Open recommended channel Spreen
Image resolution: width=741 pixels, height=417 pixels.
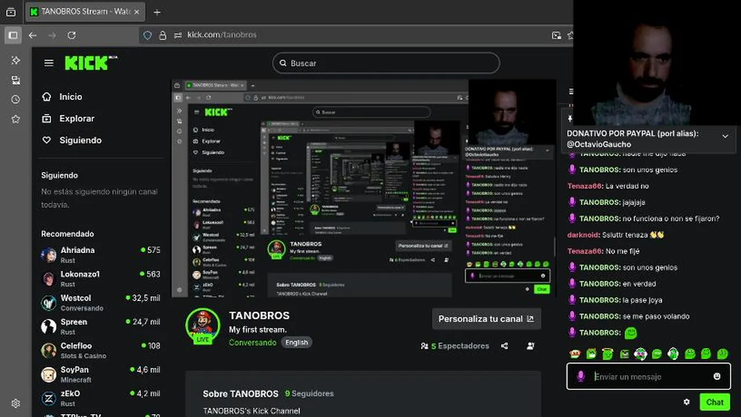(x=100, y=326)
